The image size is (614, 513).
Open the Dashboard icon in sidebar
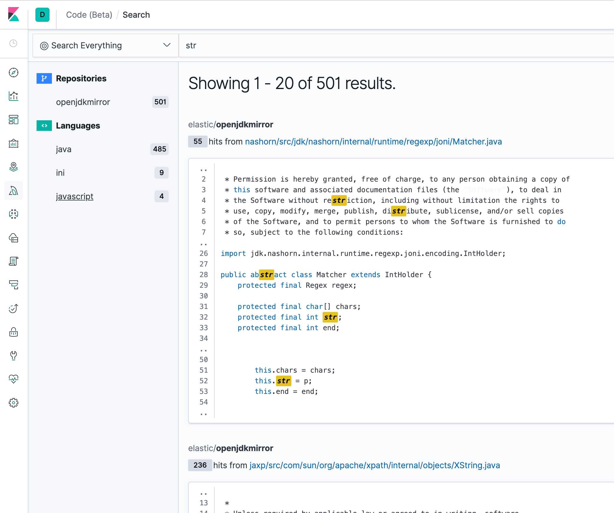pyautogui.click(x=14, y=120)
